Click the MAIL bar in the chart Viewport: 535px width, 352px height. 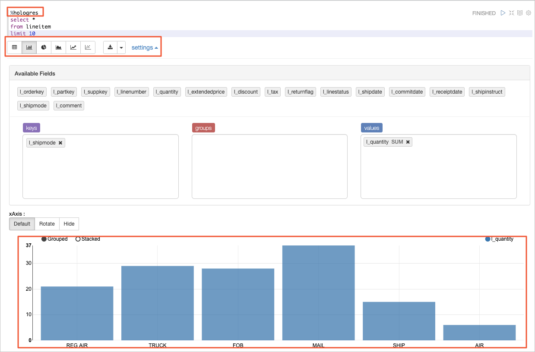point(319,292)
